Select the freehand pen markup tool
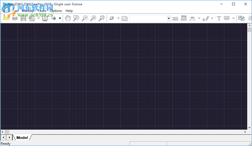The image size is (252, 146). 206,18
